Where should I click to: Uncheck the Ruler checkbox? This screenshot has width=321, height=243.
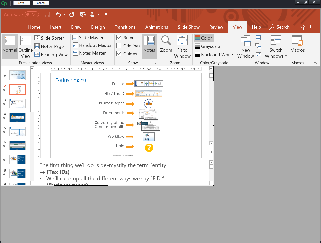coord(119,38)
